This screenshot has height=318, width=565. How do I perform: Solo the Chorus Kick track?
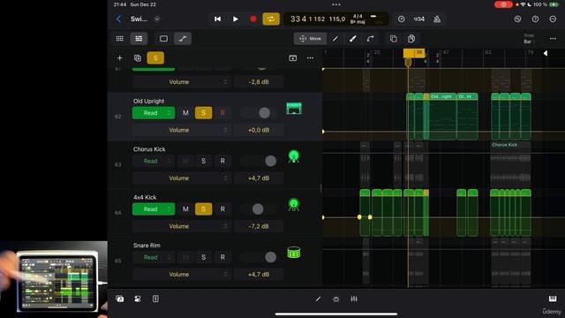[203, 161]
